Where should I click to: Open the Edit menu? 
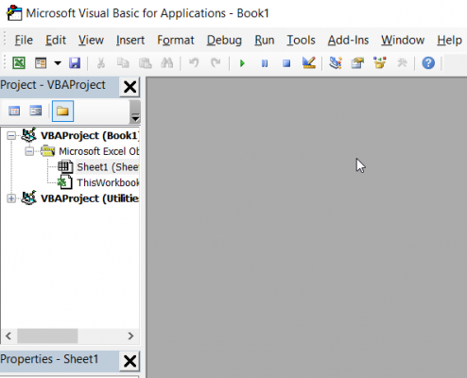[x=56, y=41]
